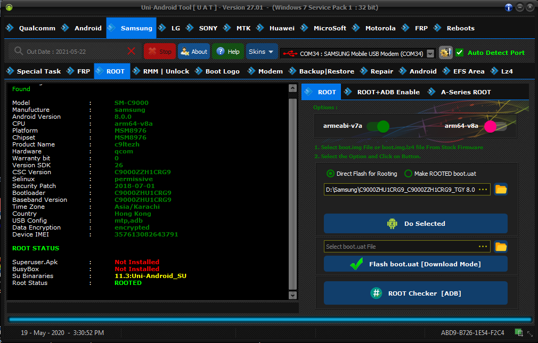
Task: Switch to A-Series ROOT sub-tab
Action: [459, 92]
